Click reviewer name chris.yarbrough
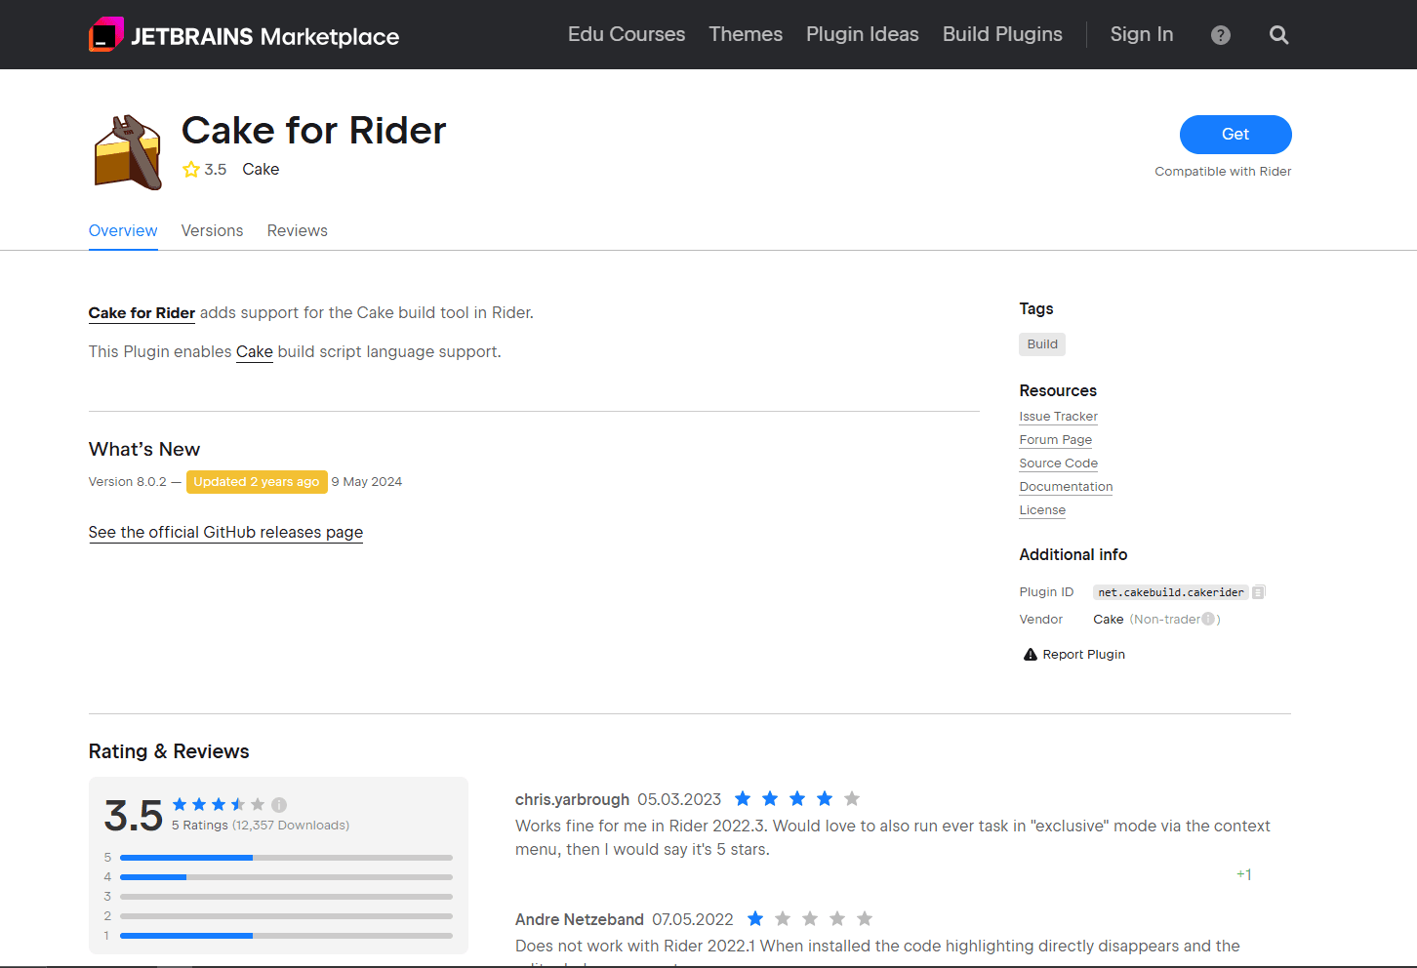Screen dimensions: 1417x968 (572, 799)
